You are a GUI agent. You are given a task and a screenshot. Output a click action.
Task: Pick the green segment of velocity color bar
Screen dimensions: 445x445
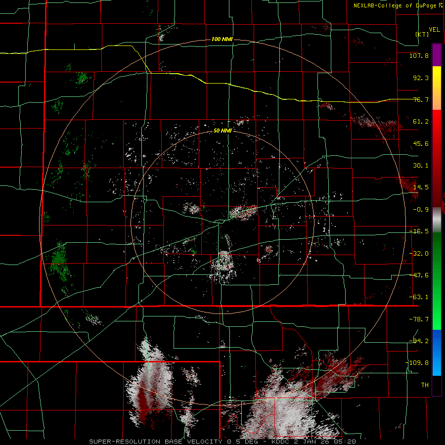click(437, 281)
